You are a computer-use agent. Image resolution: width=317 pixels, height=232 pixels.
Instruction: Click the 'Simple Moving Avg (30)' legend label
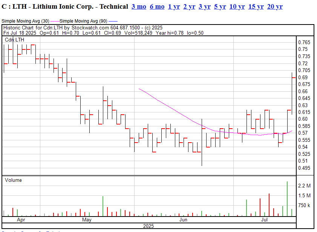point(26,21)
